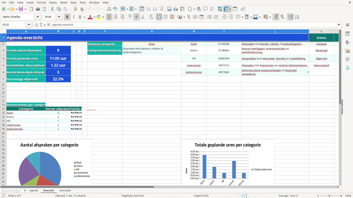The width and height of the screenshot is (353, 198).
Task: Select row header 13
Action: click(3, 105)
